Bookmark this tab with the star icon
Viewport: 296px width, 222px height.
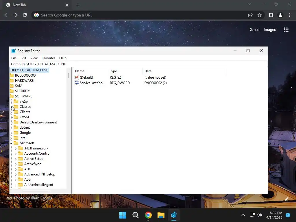pos(260,15)
